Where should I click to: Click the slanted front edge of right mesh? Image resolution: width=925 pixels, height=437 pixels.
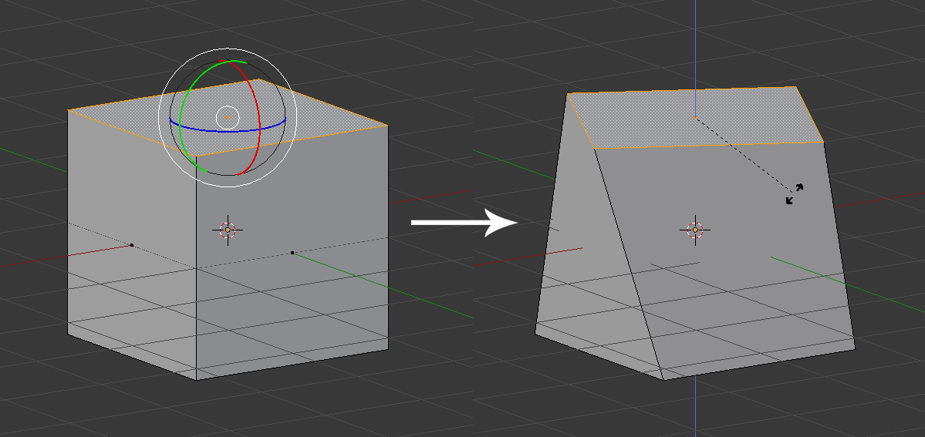coord(627,262)
